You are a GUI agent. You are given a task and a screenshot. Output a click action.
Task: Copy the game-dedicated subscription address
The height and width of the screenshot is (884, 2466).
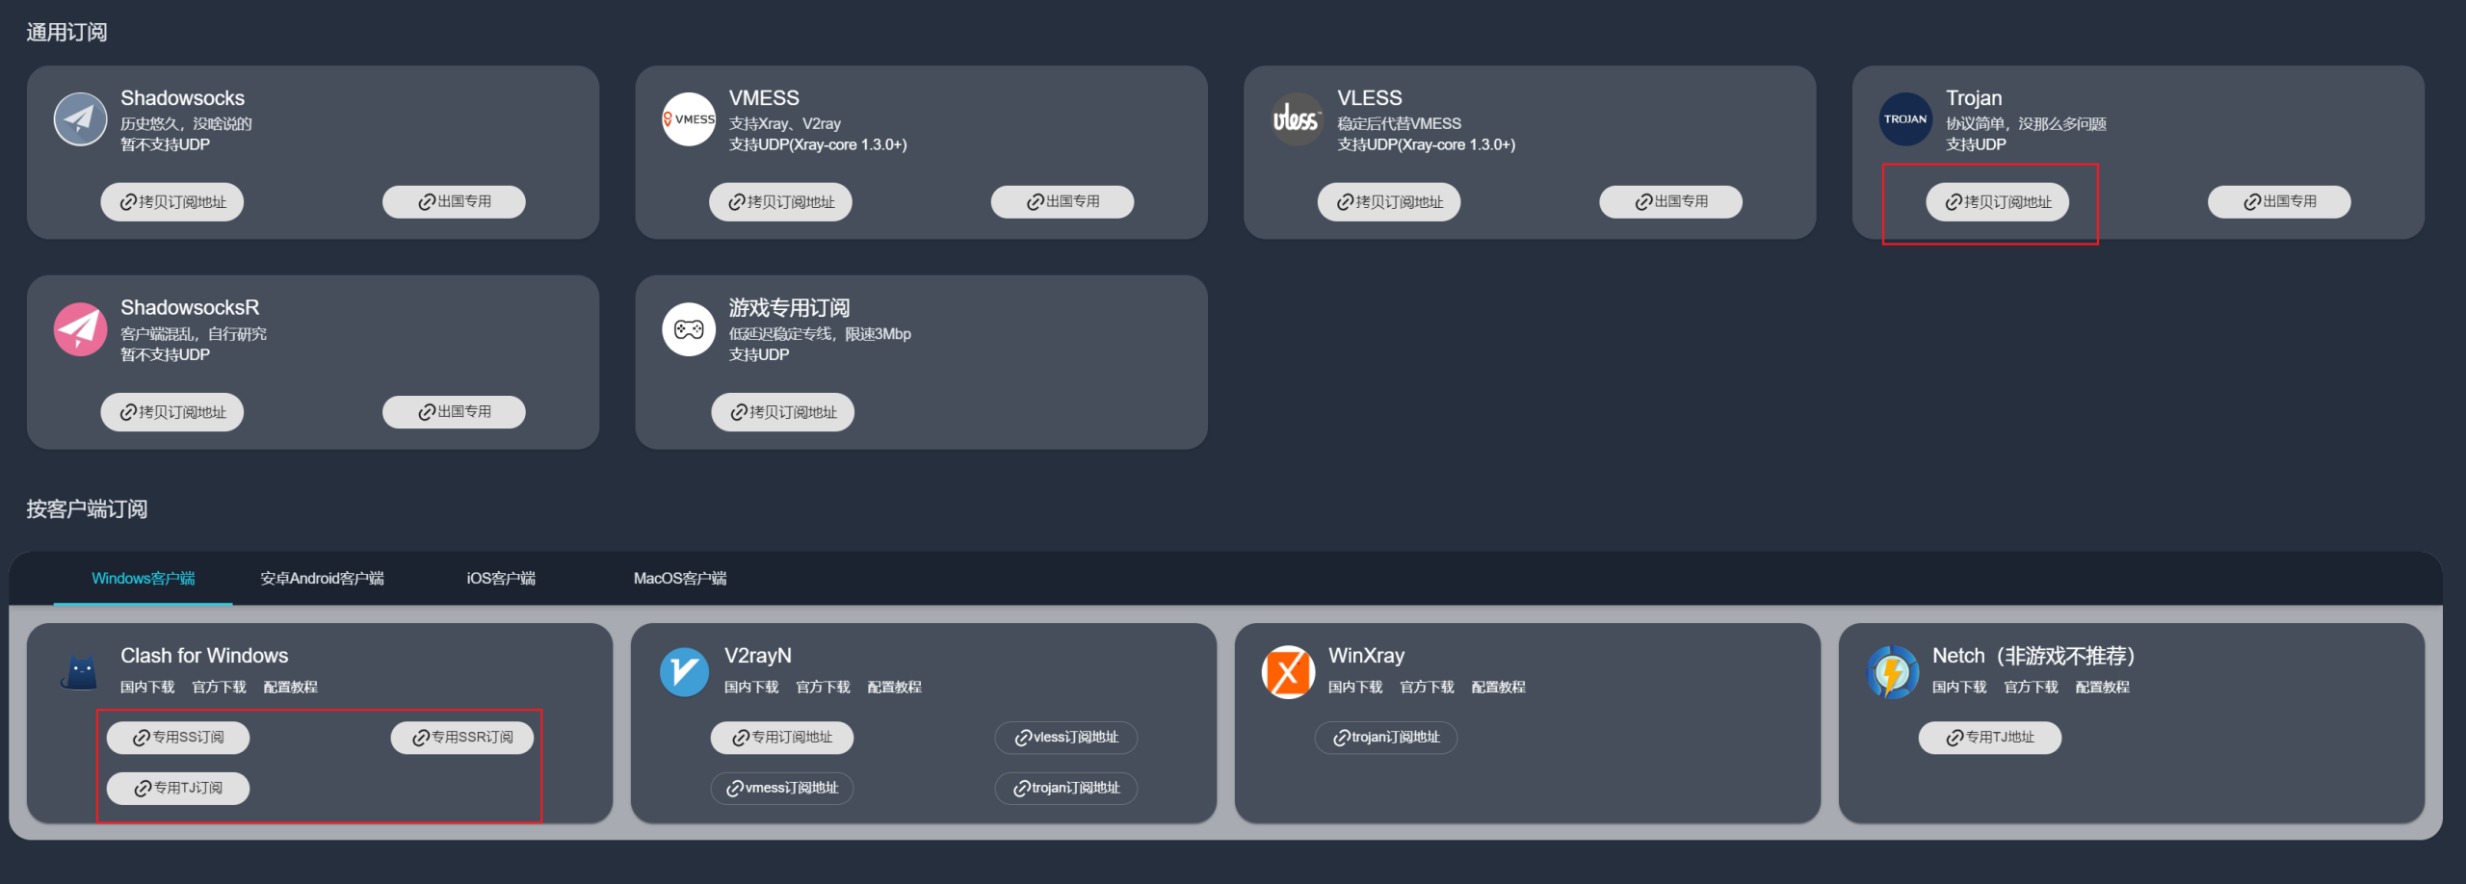[x=782, y=412]
